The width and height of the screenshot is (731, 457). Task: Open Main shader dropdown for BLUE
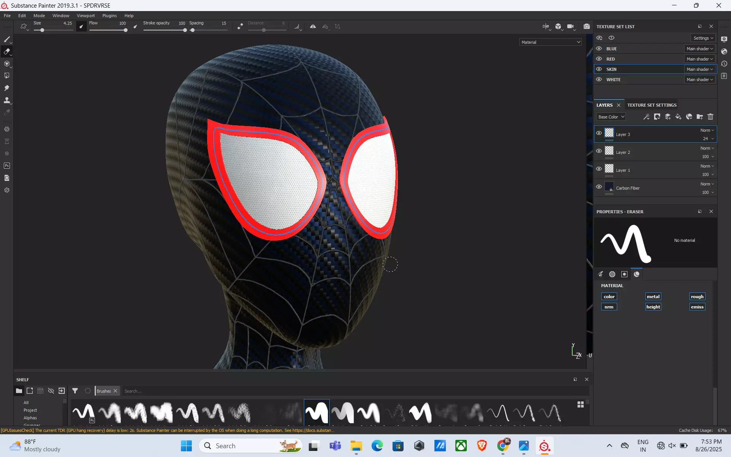tap(699, 49)
